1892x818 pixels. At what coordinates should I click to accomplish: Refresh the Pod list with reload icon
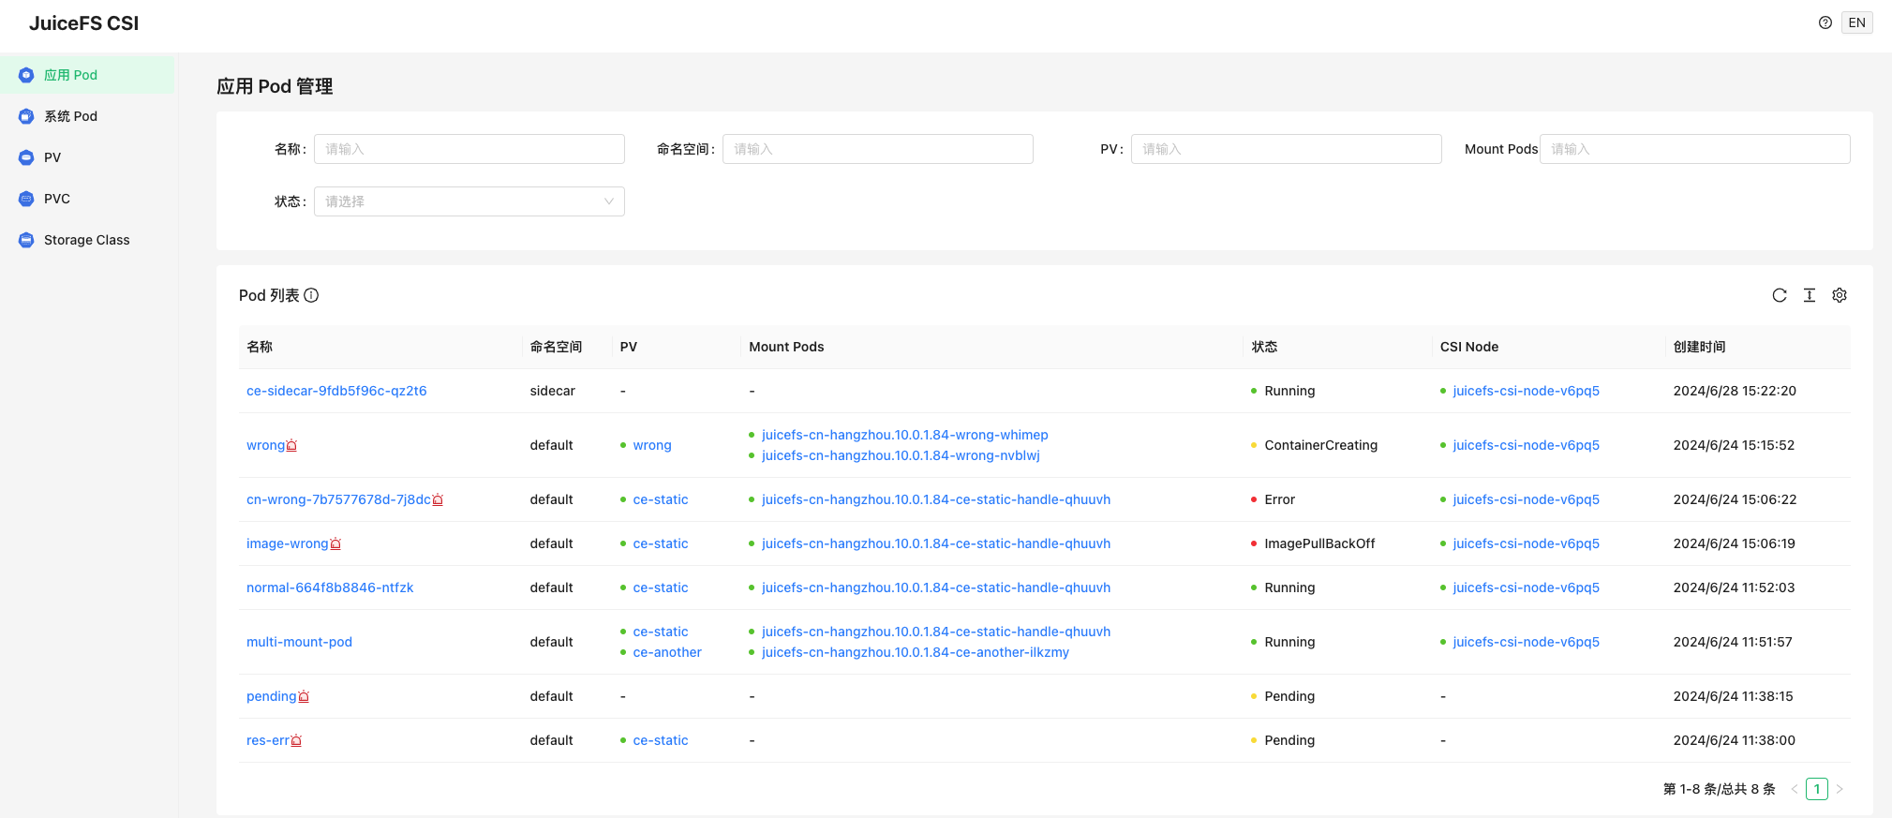pos(1780,295)
